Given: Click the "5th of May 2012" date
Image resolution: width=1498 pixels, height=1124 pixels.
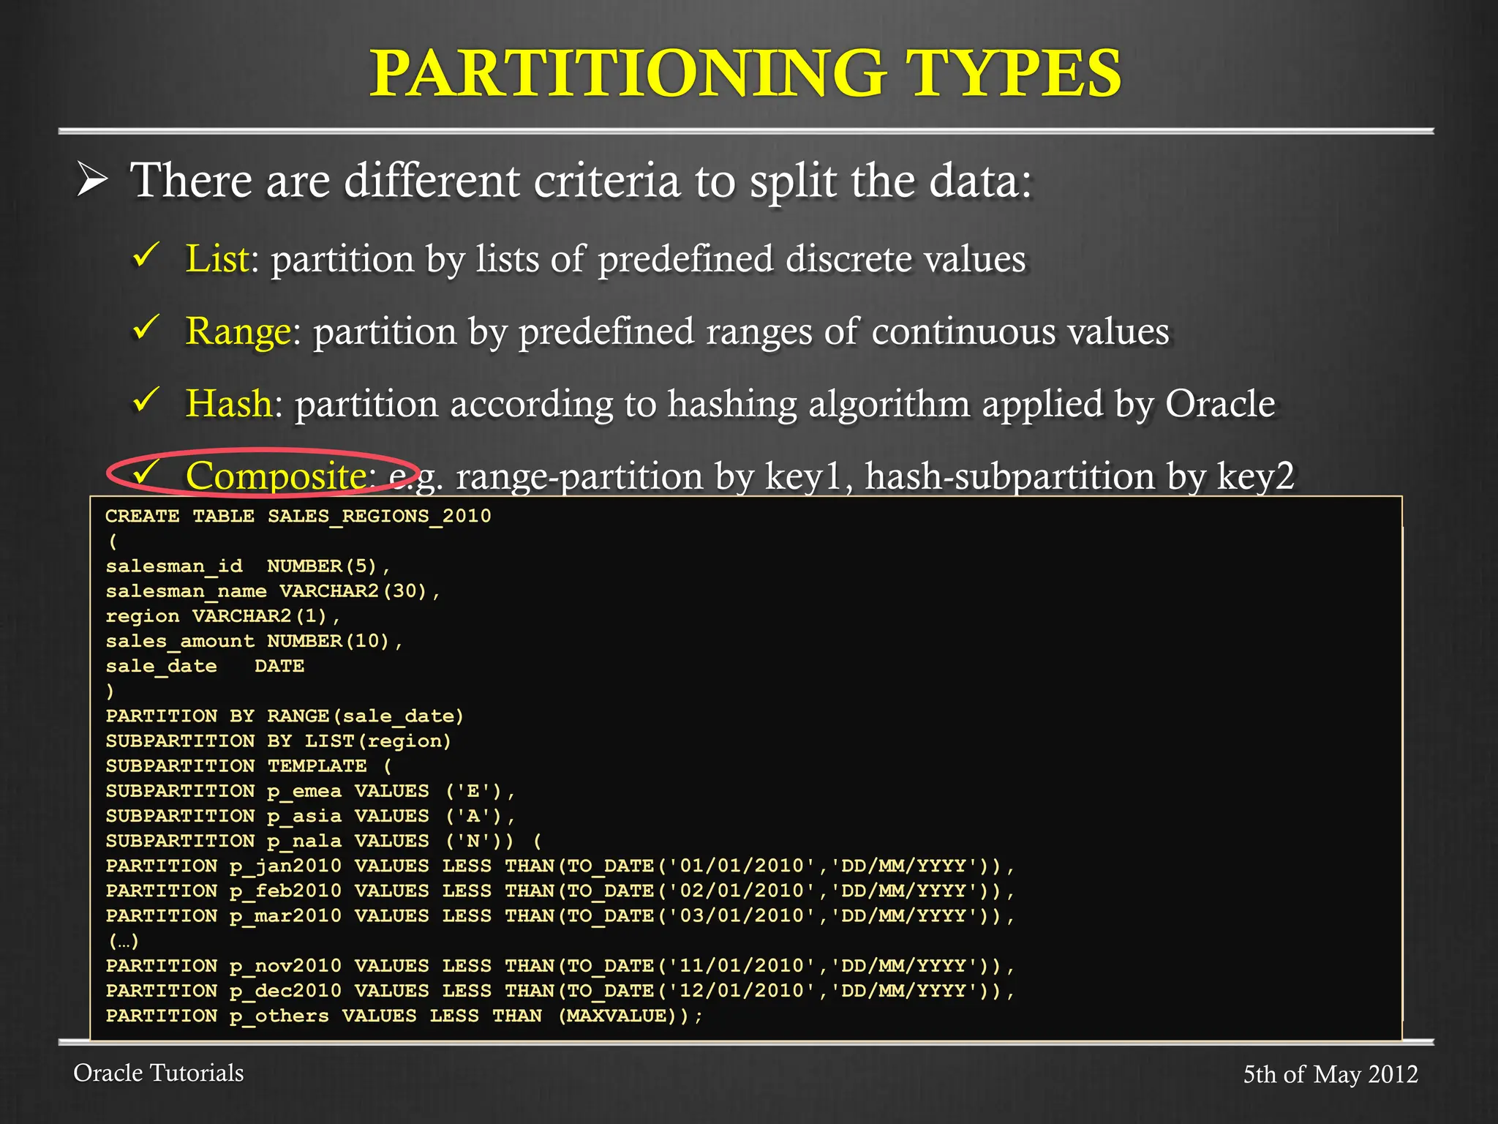Looking at the screenshot, I should pyautogui.click(x=1330, y=1074).
